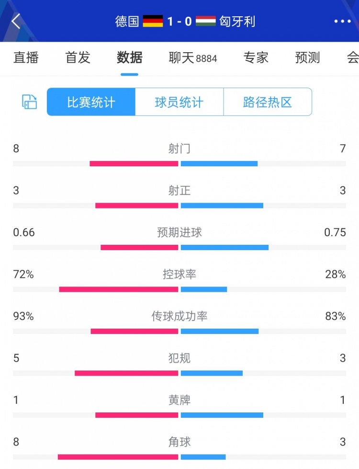Go to the 专家 tab
The width and height of the screenshot is (359, 469).
tap(256, 58)
